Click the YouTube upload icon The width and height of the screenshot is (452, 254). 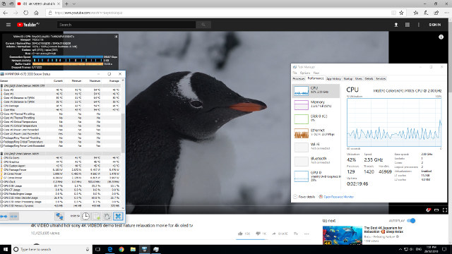click(x=396, y=25)
